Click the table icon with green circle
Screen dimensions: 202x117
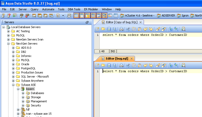pyautogui.click(x=15, y=16)
